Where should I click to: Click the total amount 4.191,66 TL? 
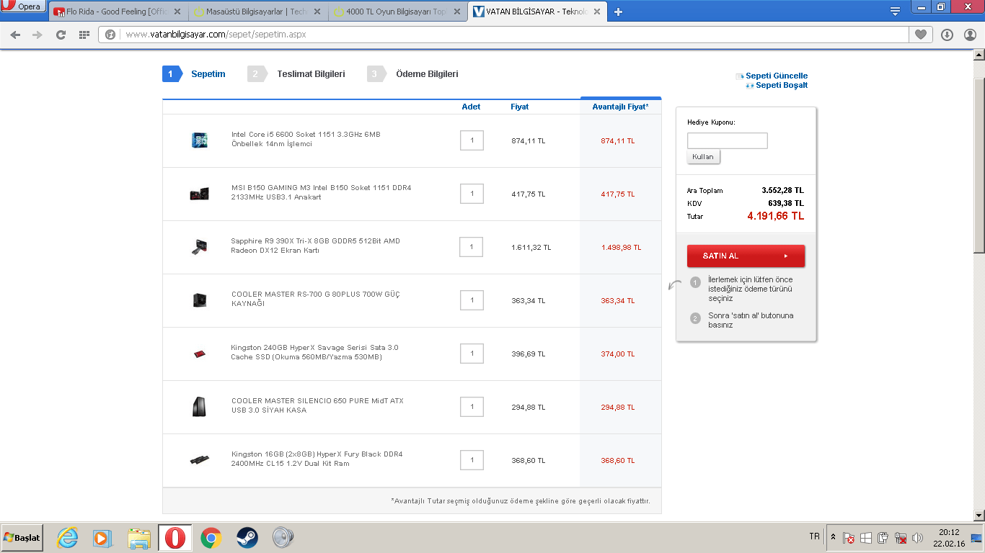(775, 216)
